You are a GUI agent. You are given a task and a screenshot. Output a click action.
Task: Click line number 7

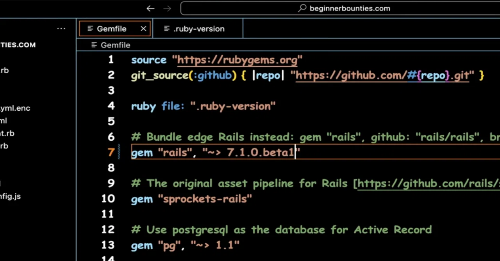pos(111,152)
